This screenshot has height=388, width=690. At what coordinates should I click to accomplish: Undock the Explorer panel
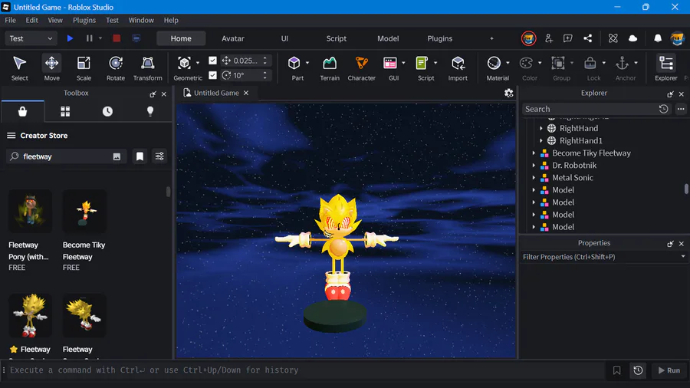[670, 94]
